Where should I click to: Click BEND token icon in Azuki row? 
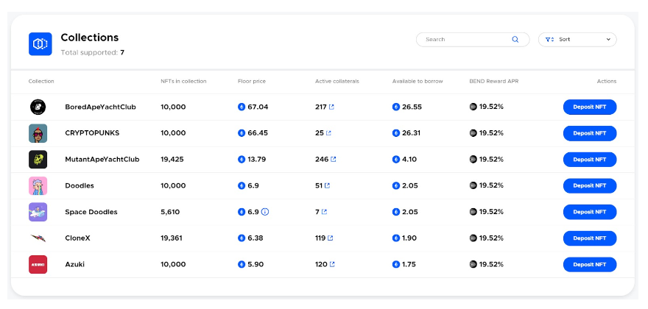pyautogui.click(x=473, y=264)
